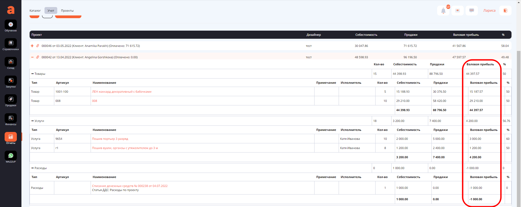Open the notifications bell icon

tap(443, 11)
